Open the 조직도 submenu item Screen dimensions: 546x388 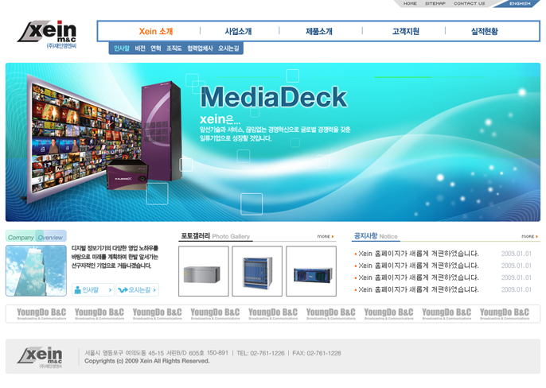tap(174, 48)
